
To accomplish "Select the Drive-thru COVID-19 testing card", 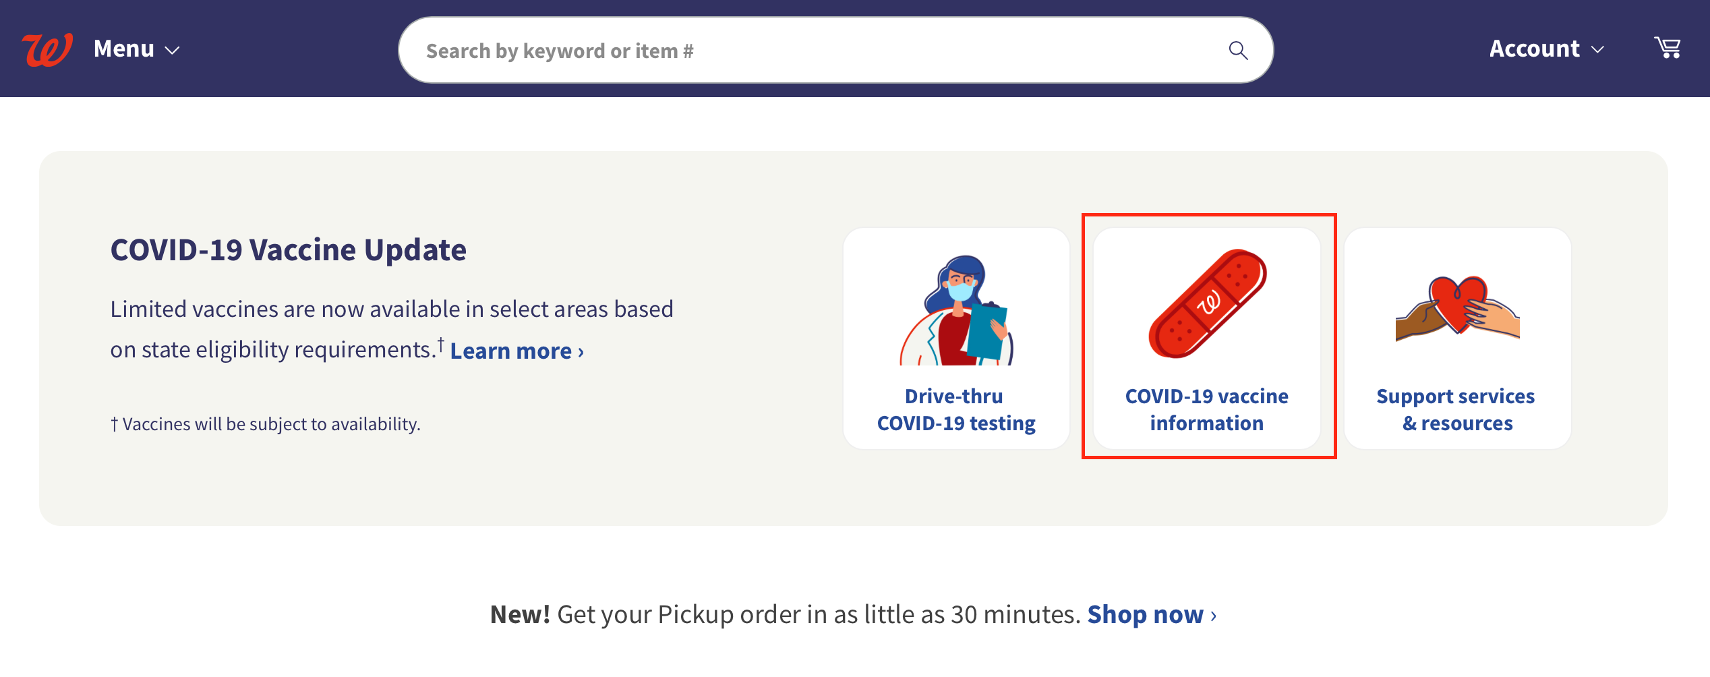I will point(956,338).
